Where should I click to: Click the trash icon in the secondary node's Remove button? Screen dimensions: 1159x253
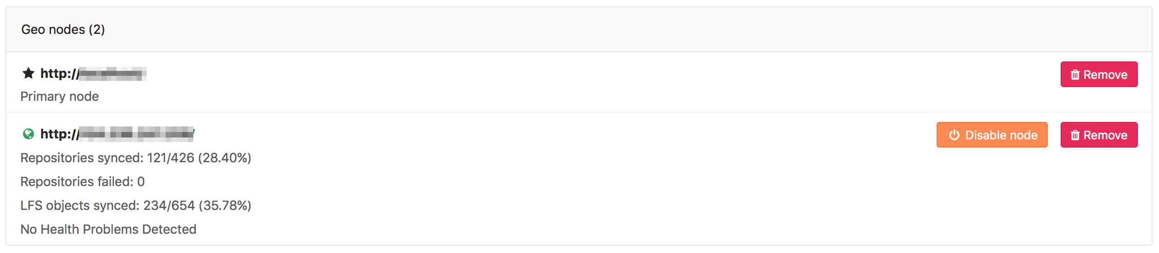tap(1075, 135)
